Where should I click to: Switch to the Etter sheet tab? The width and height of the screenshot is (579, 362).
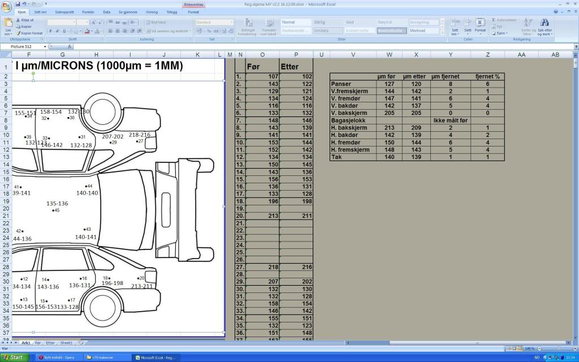click(50, 343)
